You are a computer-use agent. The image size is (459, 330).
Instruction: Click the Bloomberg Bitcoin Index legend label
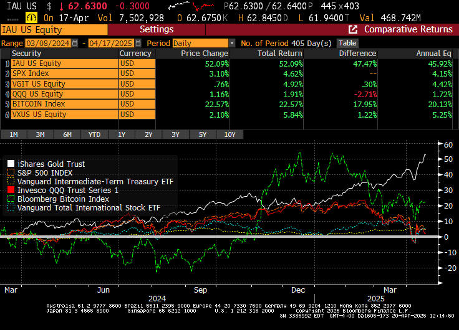(x=63, y=199)
